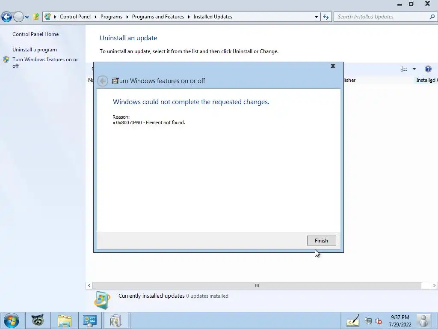Open the address bar history dropdown
Screen dimensions: 438x329
pos(316,17)
